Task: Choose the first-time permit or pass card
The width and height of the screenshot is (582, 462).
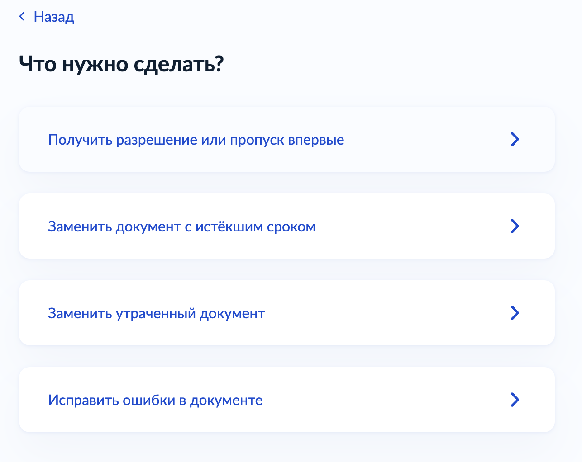Action: coord(286,139)
